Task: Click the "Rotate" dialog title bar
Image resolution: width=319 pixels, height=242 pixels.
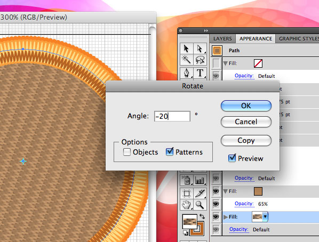Action: click(193, 86)
